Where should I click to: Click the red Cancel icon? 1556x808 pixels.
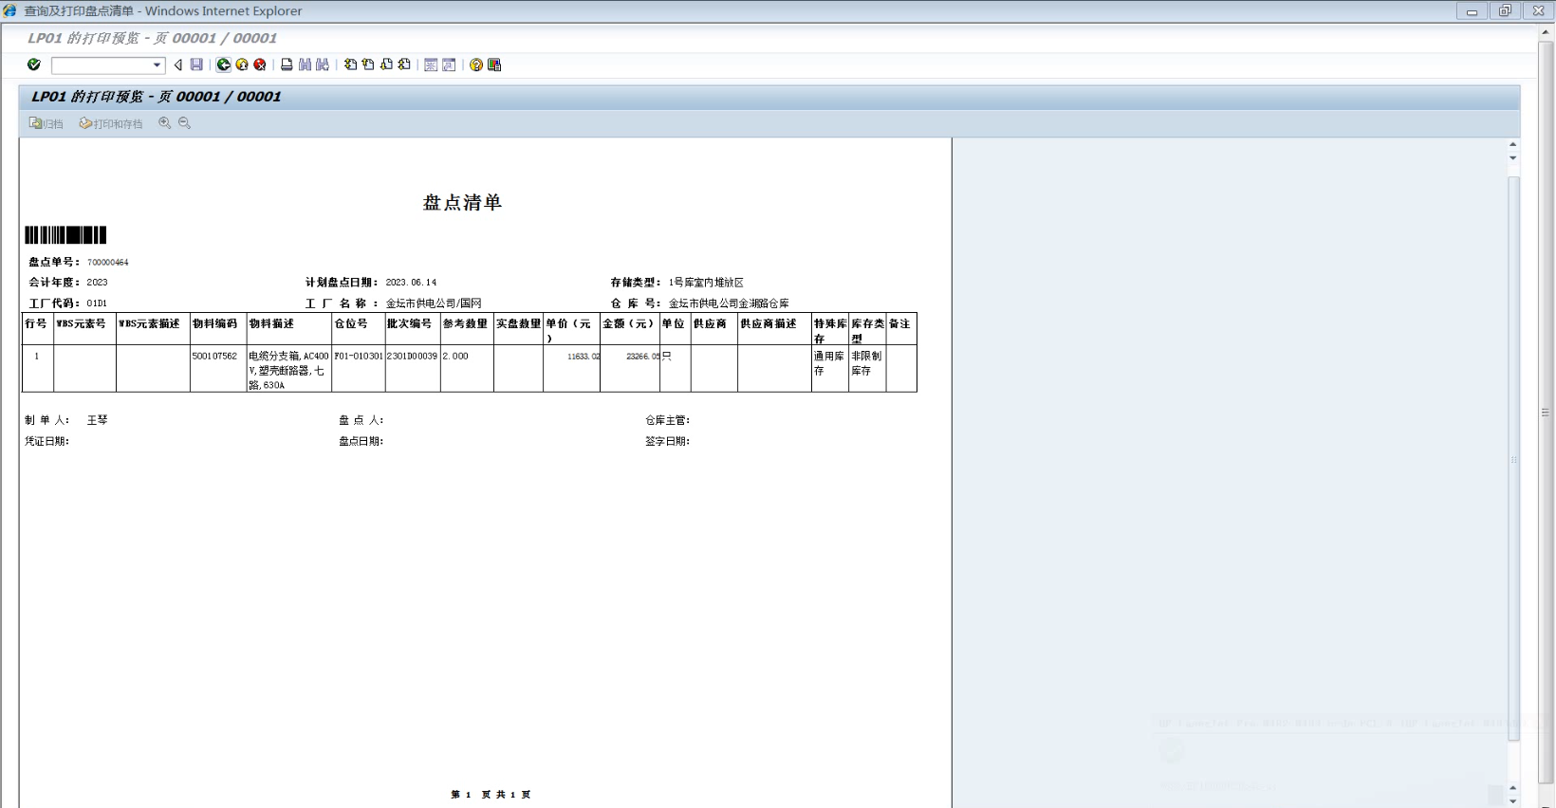click(x=260, y=64)
